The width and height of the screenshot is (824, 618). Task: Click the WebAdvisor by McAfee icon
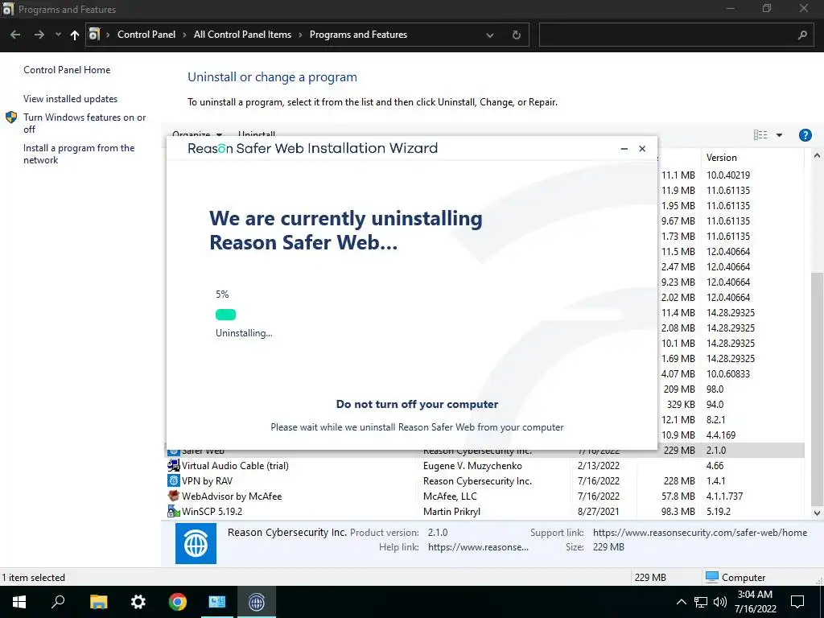coord(174,496)
